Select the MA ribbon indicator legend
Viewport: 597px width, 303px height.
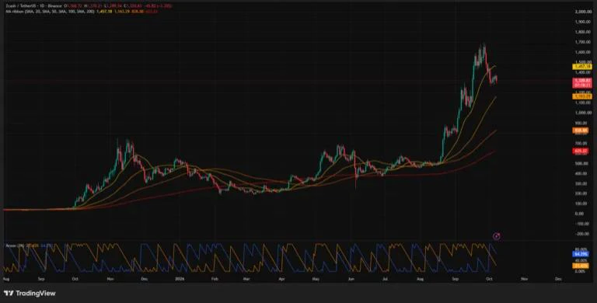(x=50, y=12)
